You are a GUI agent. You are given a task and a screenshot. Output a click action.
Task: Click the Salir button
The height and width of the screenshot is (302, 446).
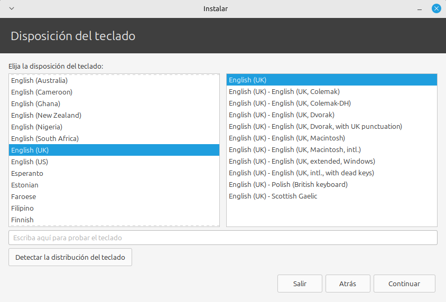300,284
